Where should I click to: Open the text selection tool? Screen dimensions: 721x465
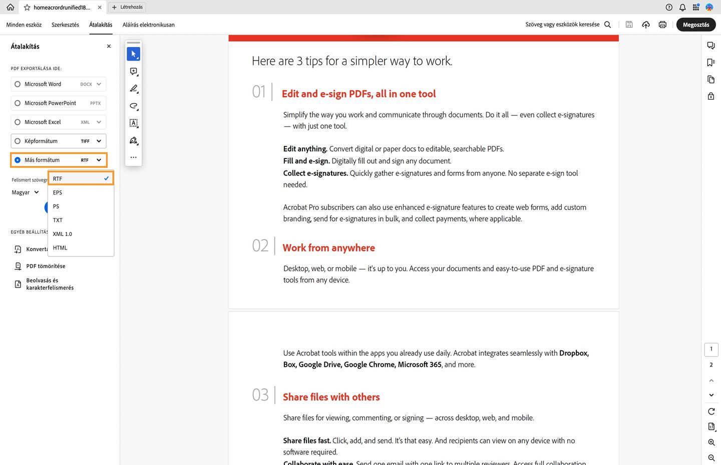(x=133, y=123)
